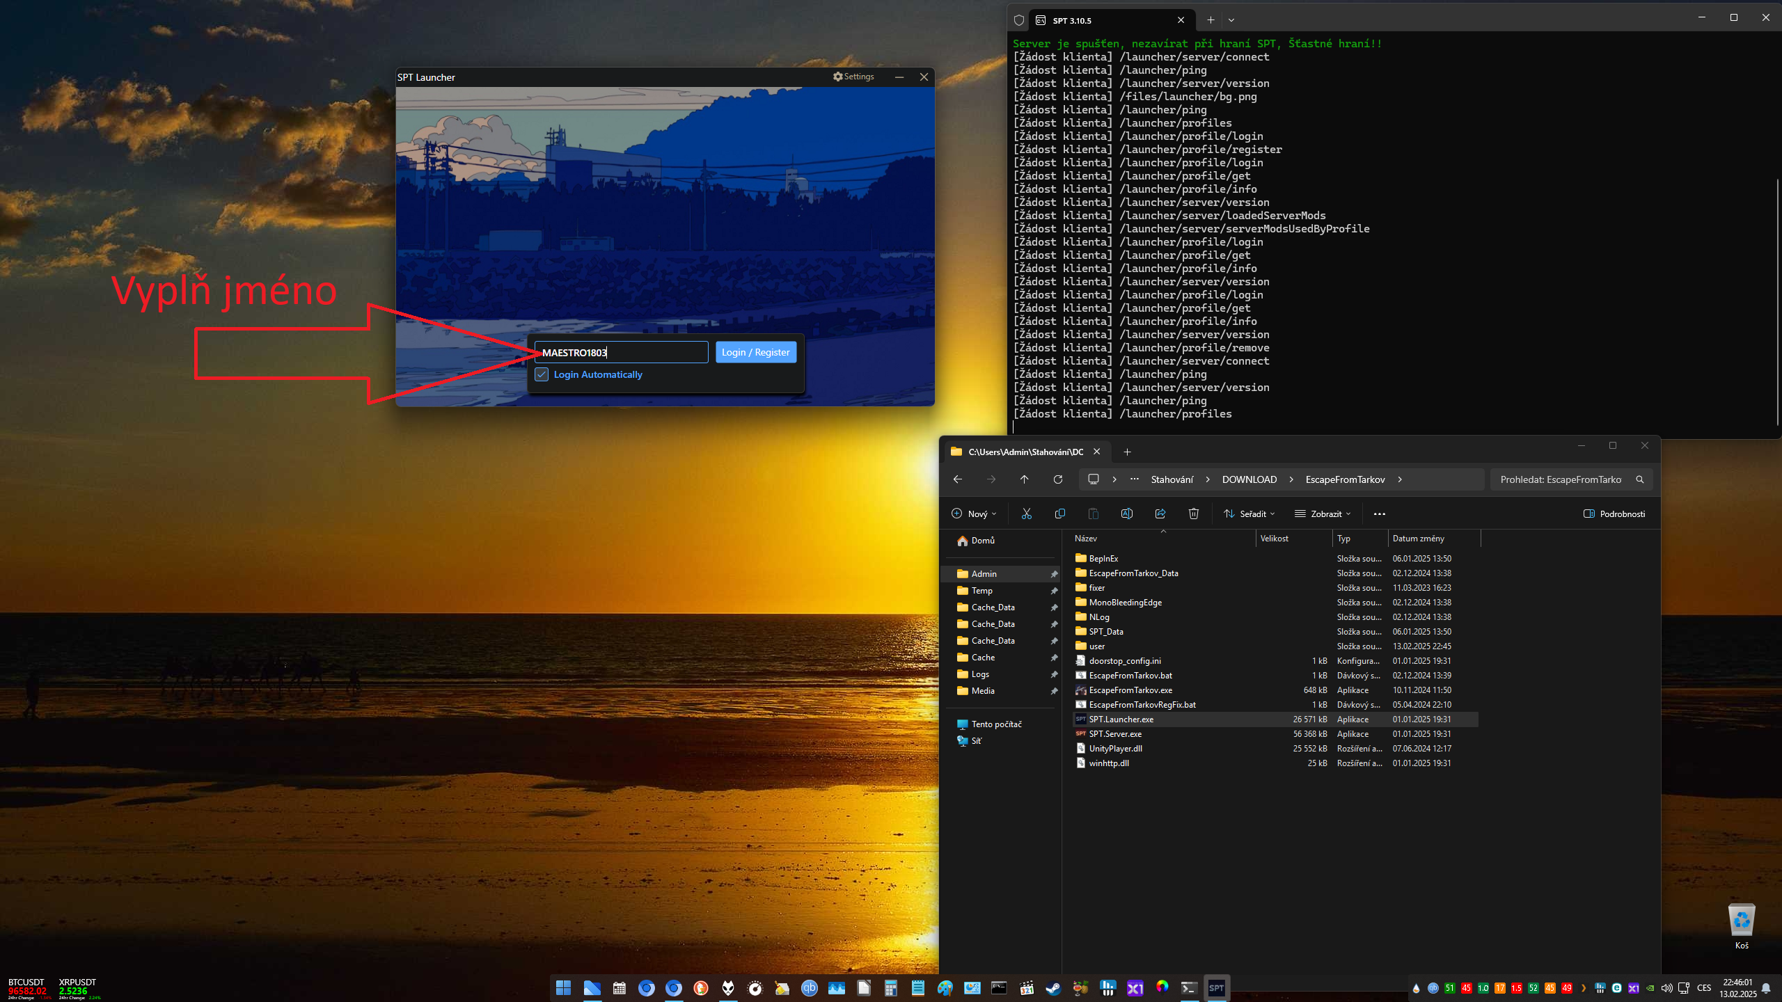Click the Cut scissors icon in Explorer toolbar
The width and height of the screenshot is (1782, 1002).
1026,514
